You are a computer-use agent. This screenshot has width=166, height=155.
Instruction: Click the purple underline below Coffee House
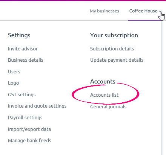pyautogui.click(x=144, y=20)
